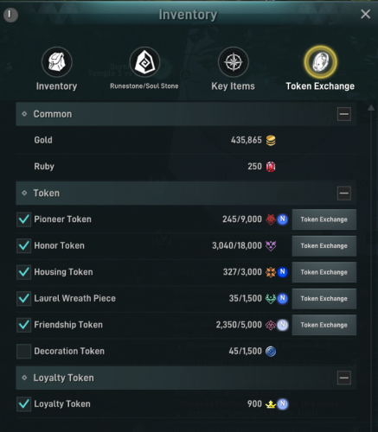
Task: Switch to the Inventory tab label
Action: point(56,86)
